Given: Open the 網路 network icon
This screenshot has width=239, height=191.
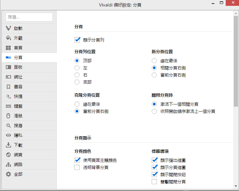Looking at the screenshot, I should tap(8, 164).
